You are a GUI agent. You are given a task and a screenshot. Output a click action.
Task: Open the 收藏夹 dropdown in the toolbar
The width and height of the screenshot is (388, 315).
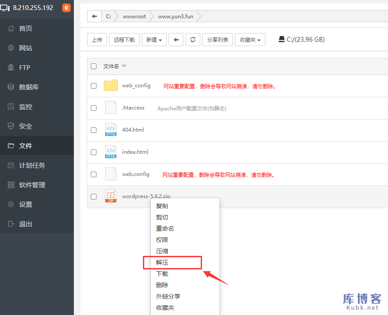pos(250,39)
